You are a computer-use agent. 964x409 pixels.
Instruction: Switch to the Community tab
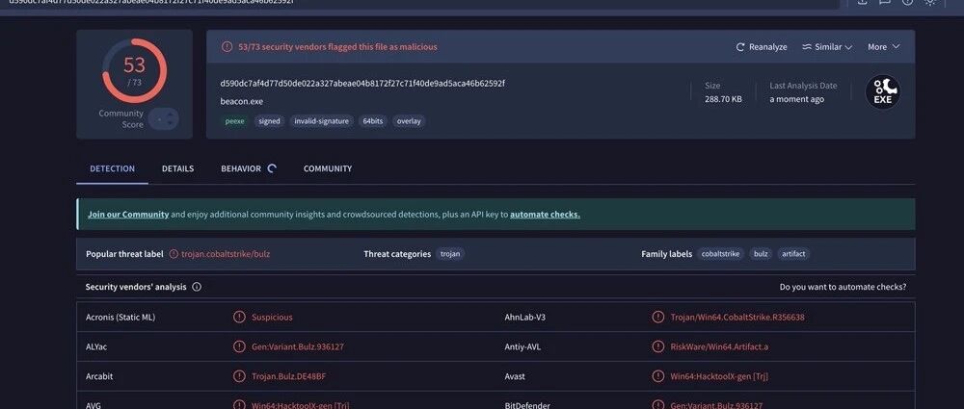tap(328, 168)
